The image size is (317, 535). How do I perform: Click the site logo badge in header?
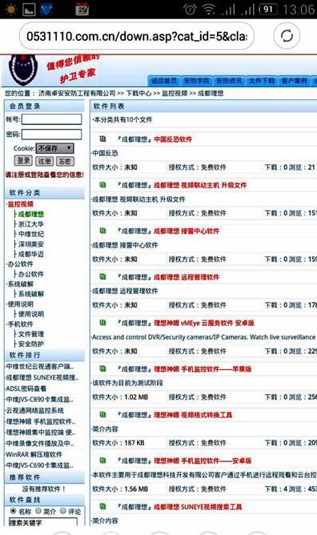[x=22, y=70]
